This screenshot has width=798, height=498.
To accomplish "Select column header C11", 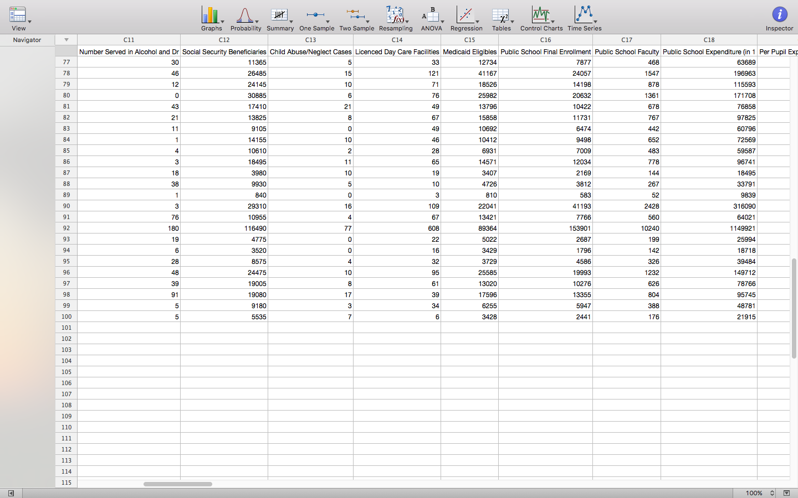I will [129, 40].
